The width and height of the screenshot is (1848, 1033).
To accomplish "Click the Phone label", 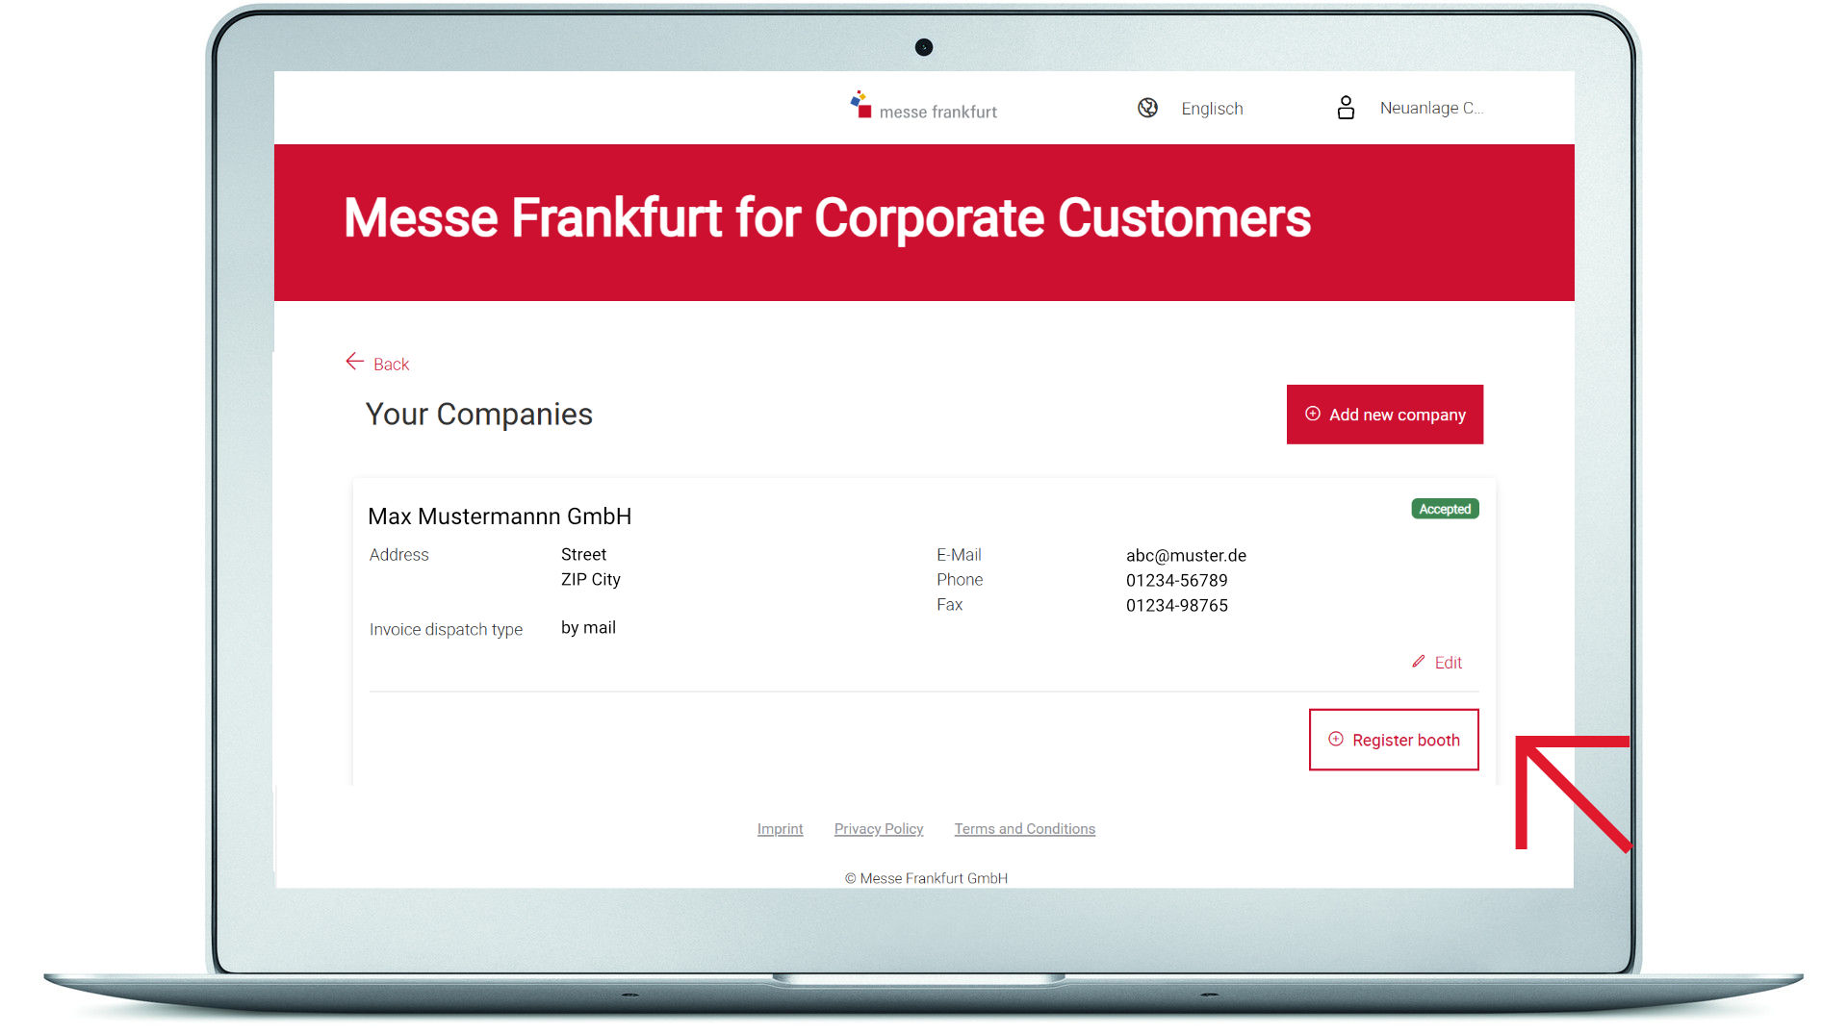I will 960,580.
